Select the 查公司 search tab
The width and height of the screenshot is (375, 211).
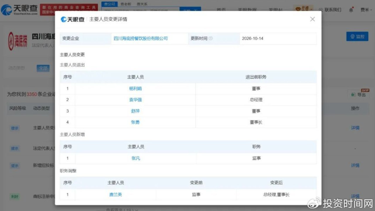110,4
